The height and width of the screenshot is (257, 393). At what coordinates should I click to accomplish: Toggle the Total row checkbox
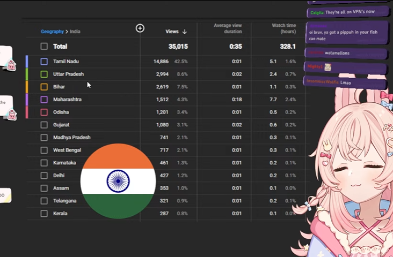pyautogui.click(x=44, y=46)
